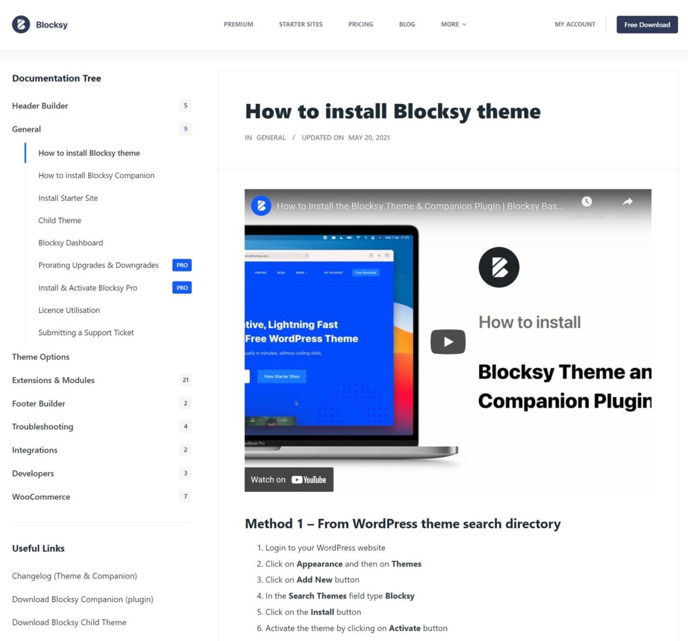
Task: Open Licence Utilisation article
Action: (x=69, y=310)
